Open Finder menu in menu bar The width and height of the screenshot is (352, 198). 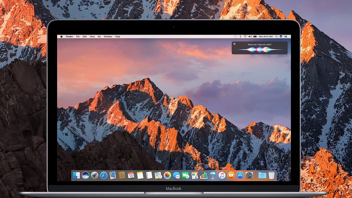[x=70, y=36]
